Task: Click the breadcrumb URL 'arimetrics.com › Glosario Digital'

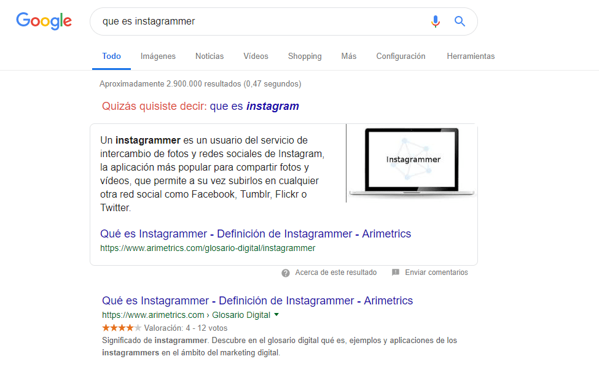Action: pos(186,315)
